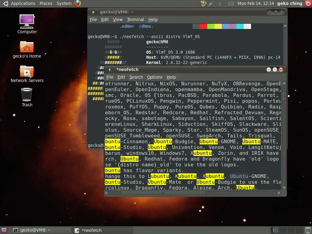Launch Firefox from the top panel

[x=77, y=3]
